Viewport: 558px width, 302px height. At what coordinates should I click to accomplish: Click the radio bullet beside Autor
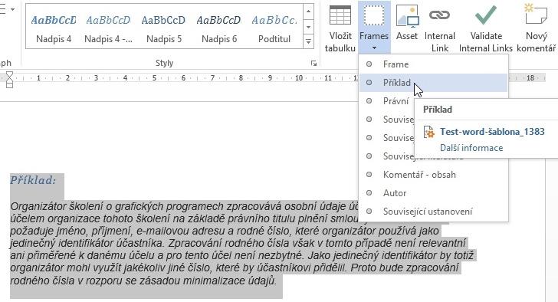coord(369,193)
